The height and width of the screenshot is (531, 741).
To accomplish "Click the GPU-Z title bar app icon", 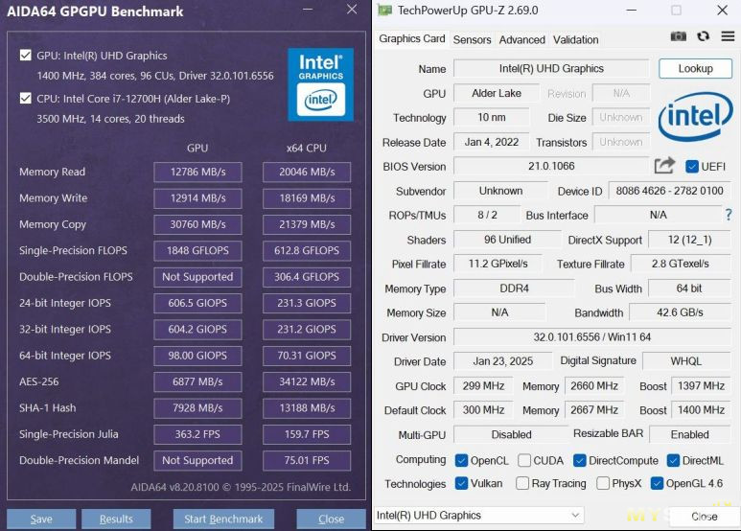I will click(385, 11).
